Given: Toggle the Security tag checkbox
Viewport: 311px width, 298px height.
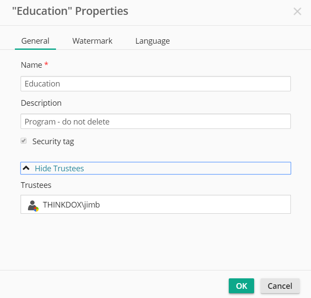Looking at the screenshot, I should [x=24, y=141].
